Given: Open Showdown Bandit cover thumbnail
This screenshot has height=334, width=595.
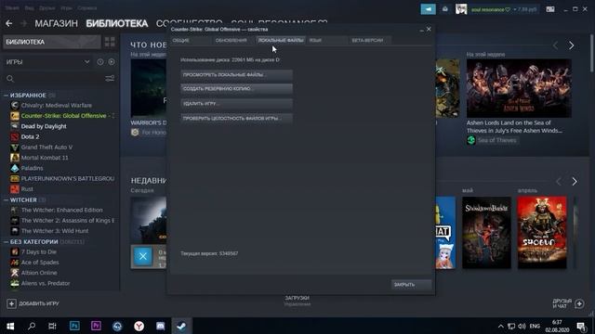Looking at the screenshot, I should click(x=486, y=233).
